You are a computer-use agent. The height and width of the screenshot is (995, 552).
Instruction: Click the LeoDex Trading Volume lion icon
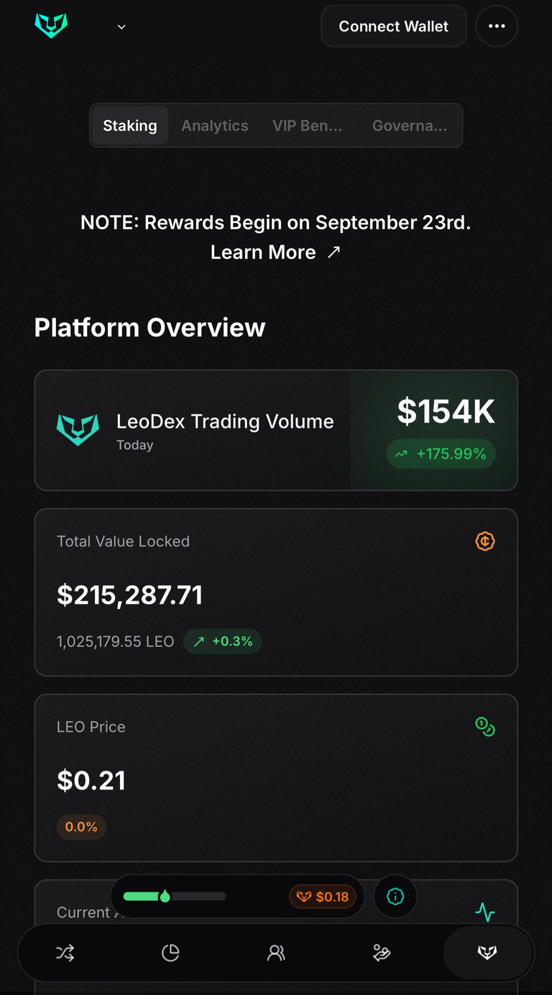tap(78, 429)
